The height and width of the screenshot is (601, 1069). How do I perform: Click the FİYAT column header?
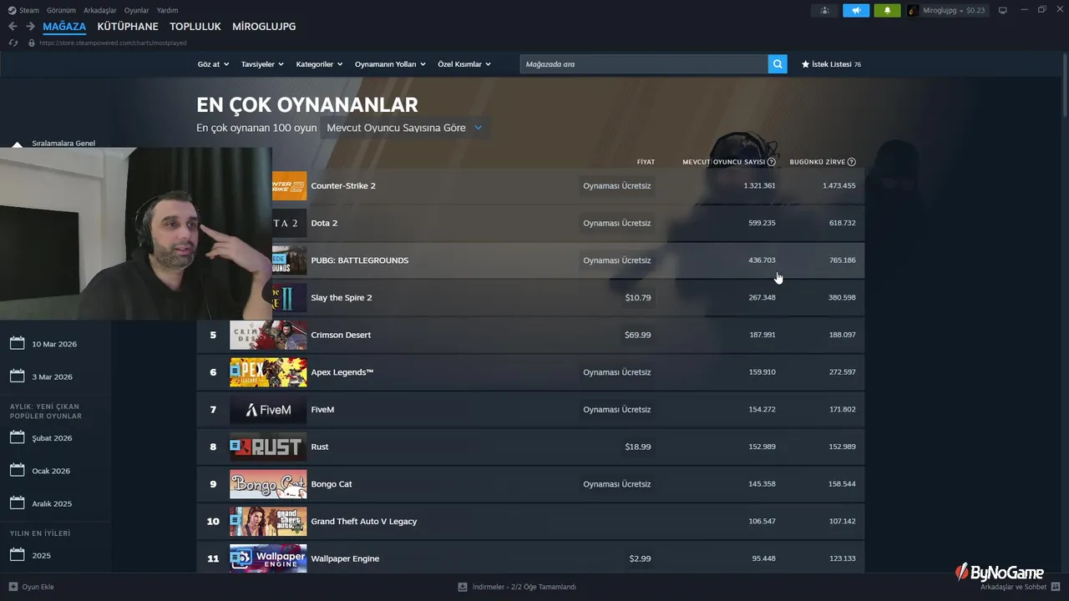tap(646, 162)
